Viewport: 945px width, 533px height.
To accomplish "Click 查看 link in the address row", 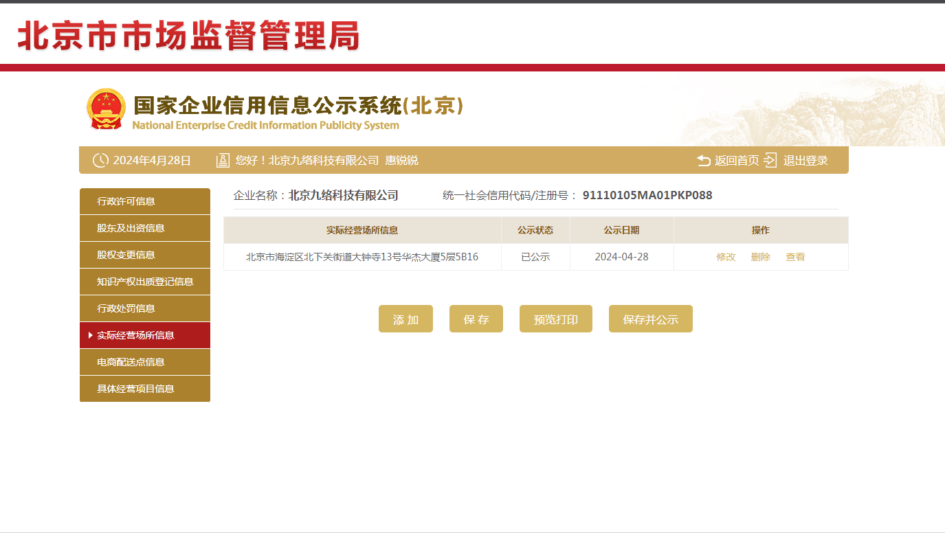I will pyautogui.click(x=795, y=257).
